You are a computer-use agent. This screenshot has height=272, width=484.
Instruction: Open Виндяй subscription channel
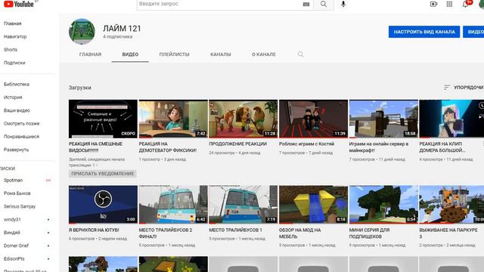(x=12, y=233)
